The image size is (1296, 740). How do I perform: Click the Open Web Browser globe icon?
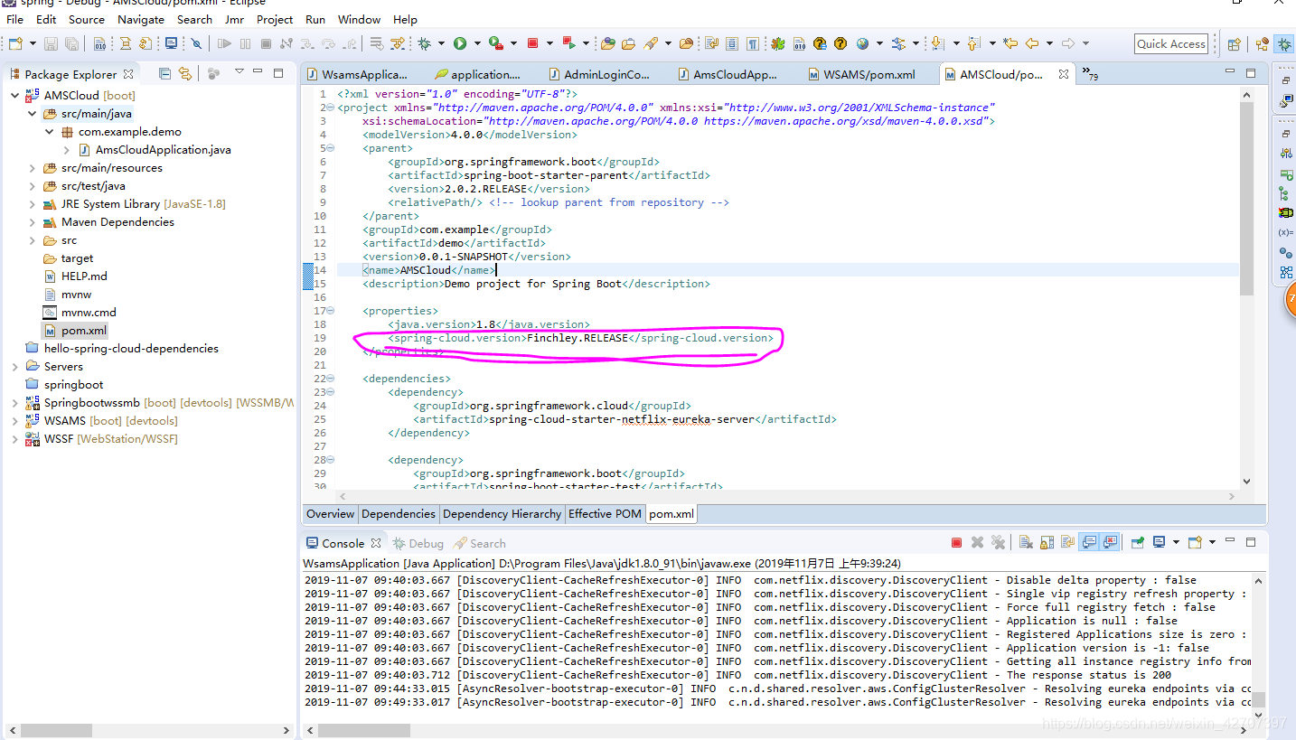[x=862, y=43]
